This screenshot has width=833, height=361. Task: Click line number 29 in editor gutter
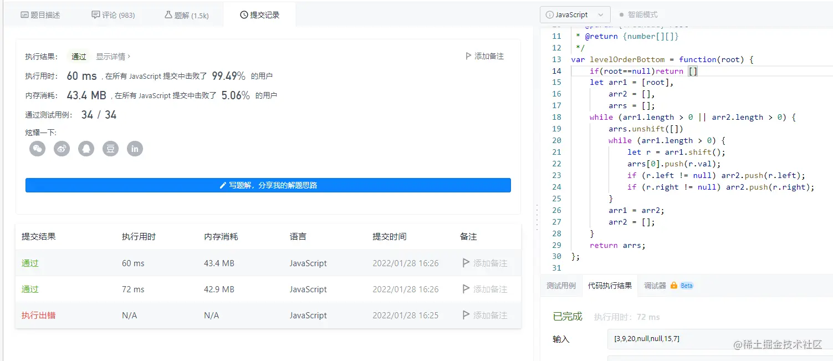(556, 245)
